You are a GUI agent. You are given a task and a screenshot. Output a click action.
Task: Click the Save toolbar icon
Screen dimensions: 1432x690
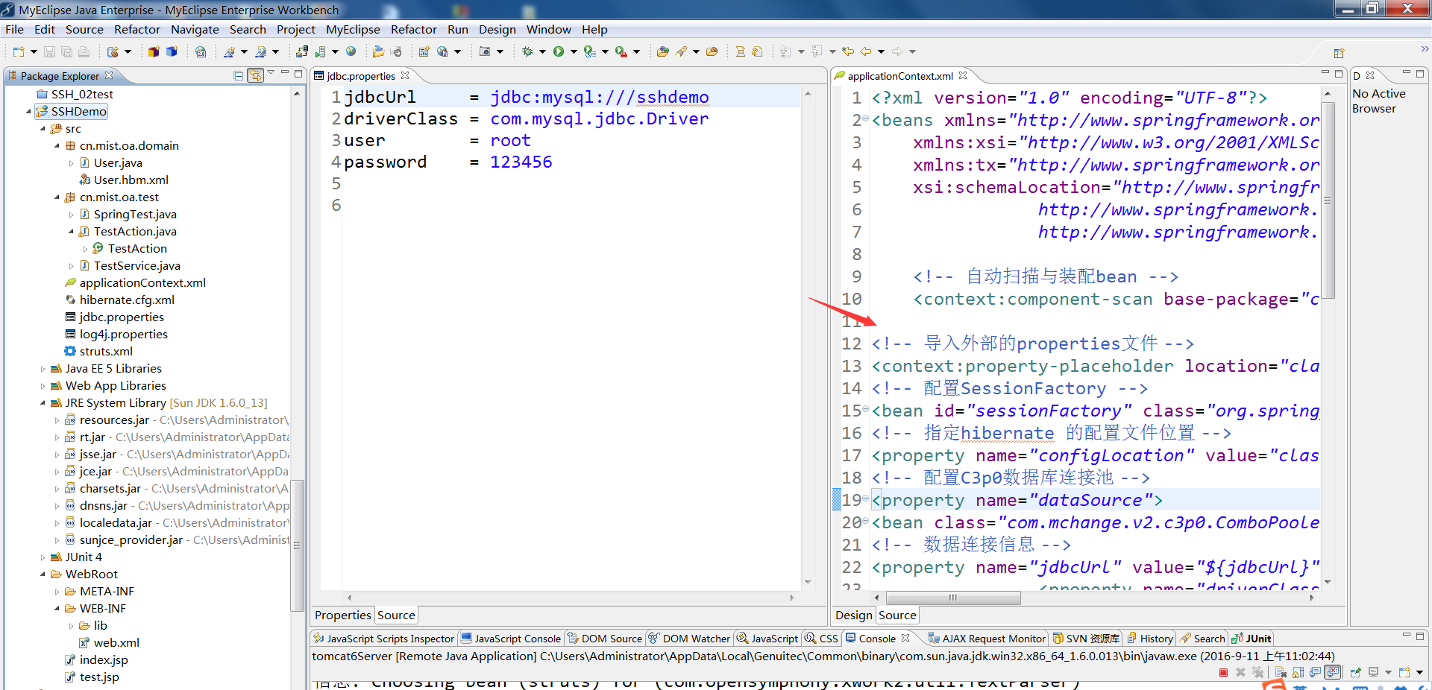coord(49,51)
